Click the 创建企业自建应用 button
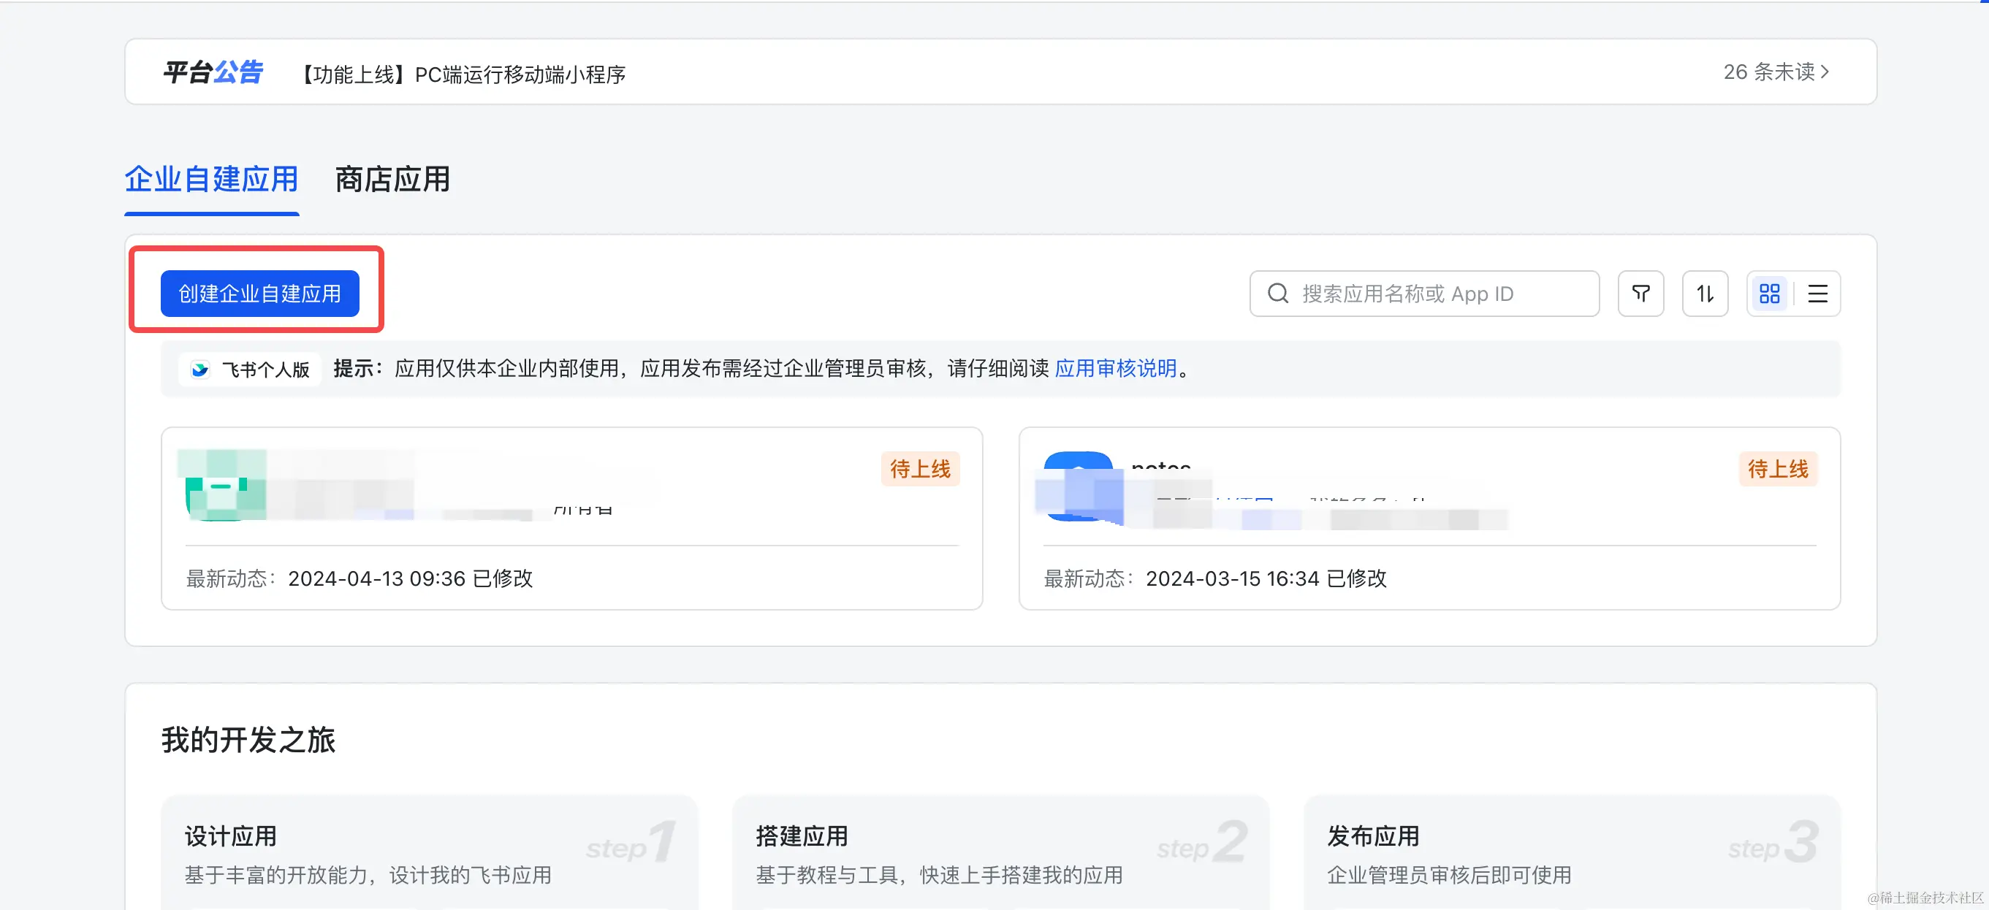This screenshot has width=1989, height=910. click(x=259, y=294)
